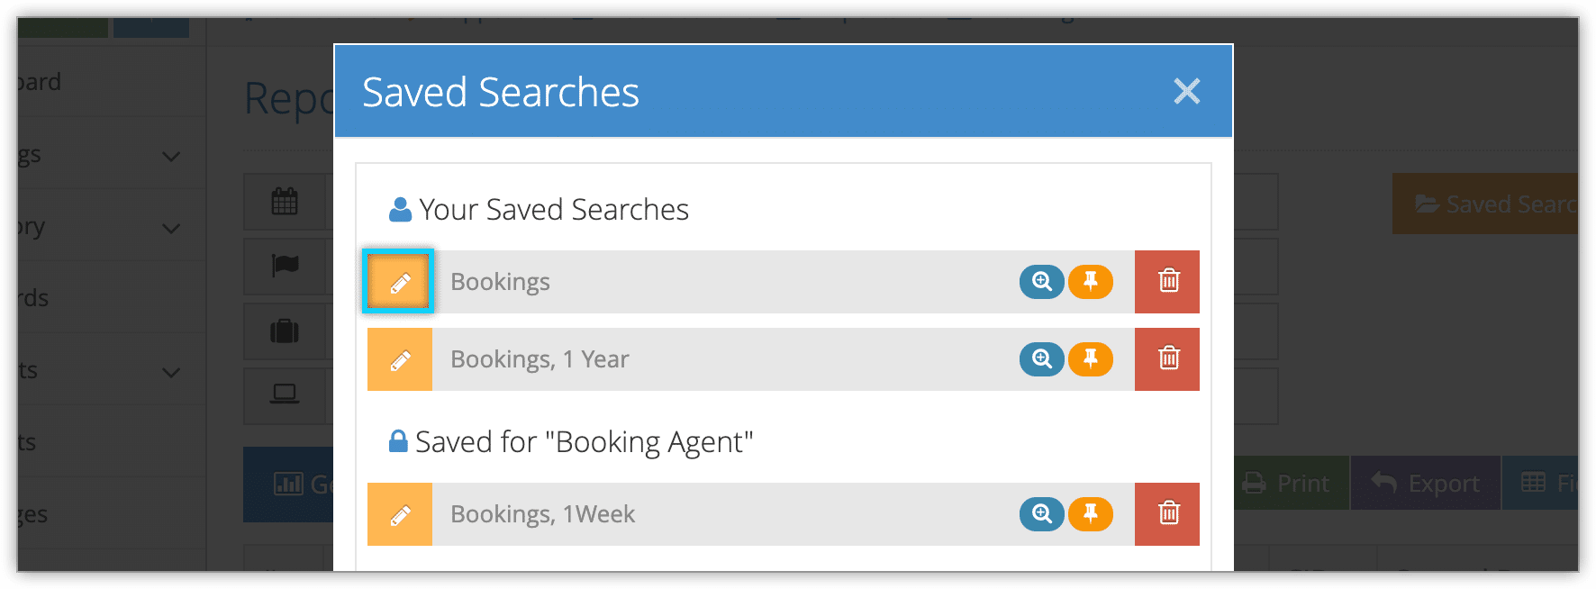The height and width of the screenshot is (589, 1596).
Task: Remove Bookings, 1Week with trash icon
Action: 1167,514
